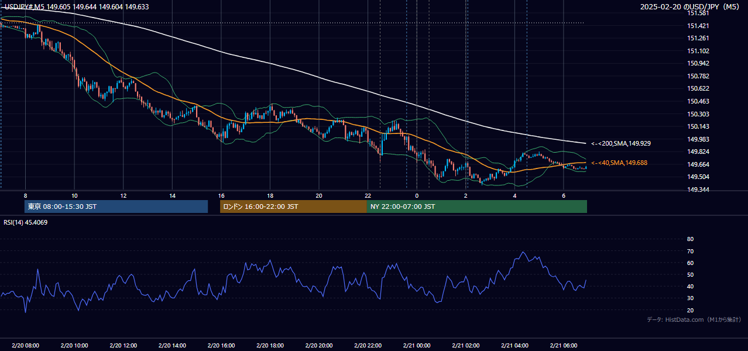Click bottom time label 2/21 06:00

tap(564, 345)
